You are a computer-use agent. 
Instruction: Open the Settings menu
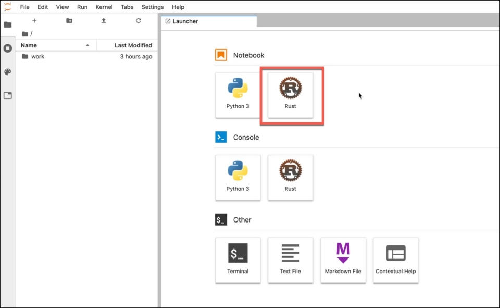click(x=153, y=7)
